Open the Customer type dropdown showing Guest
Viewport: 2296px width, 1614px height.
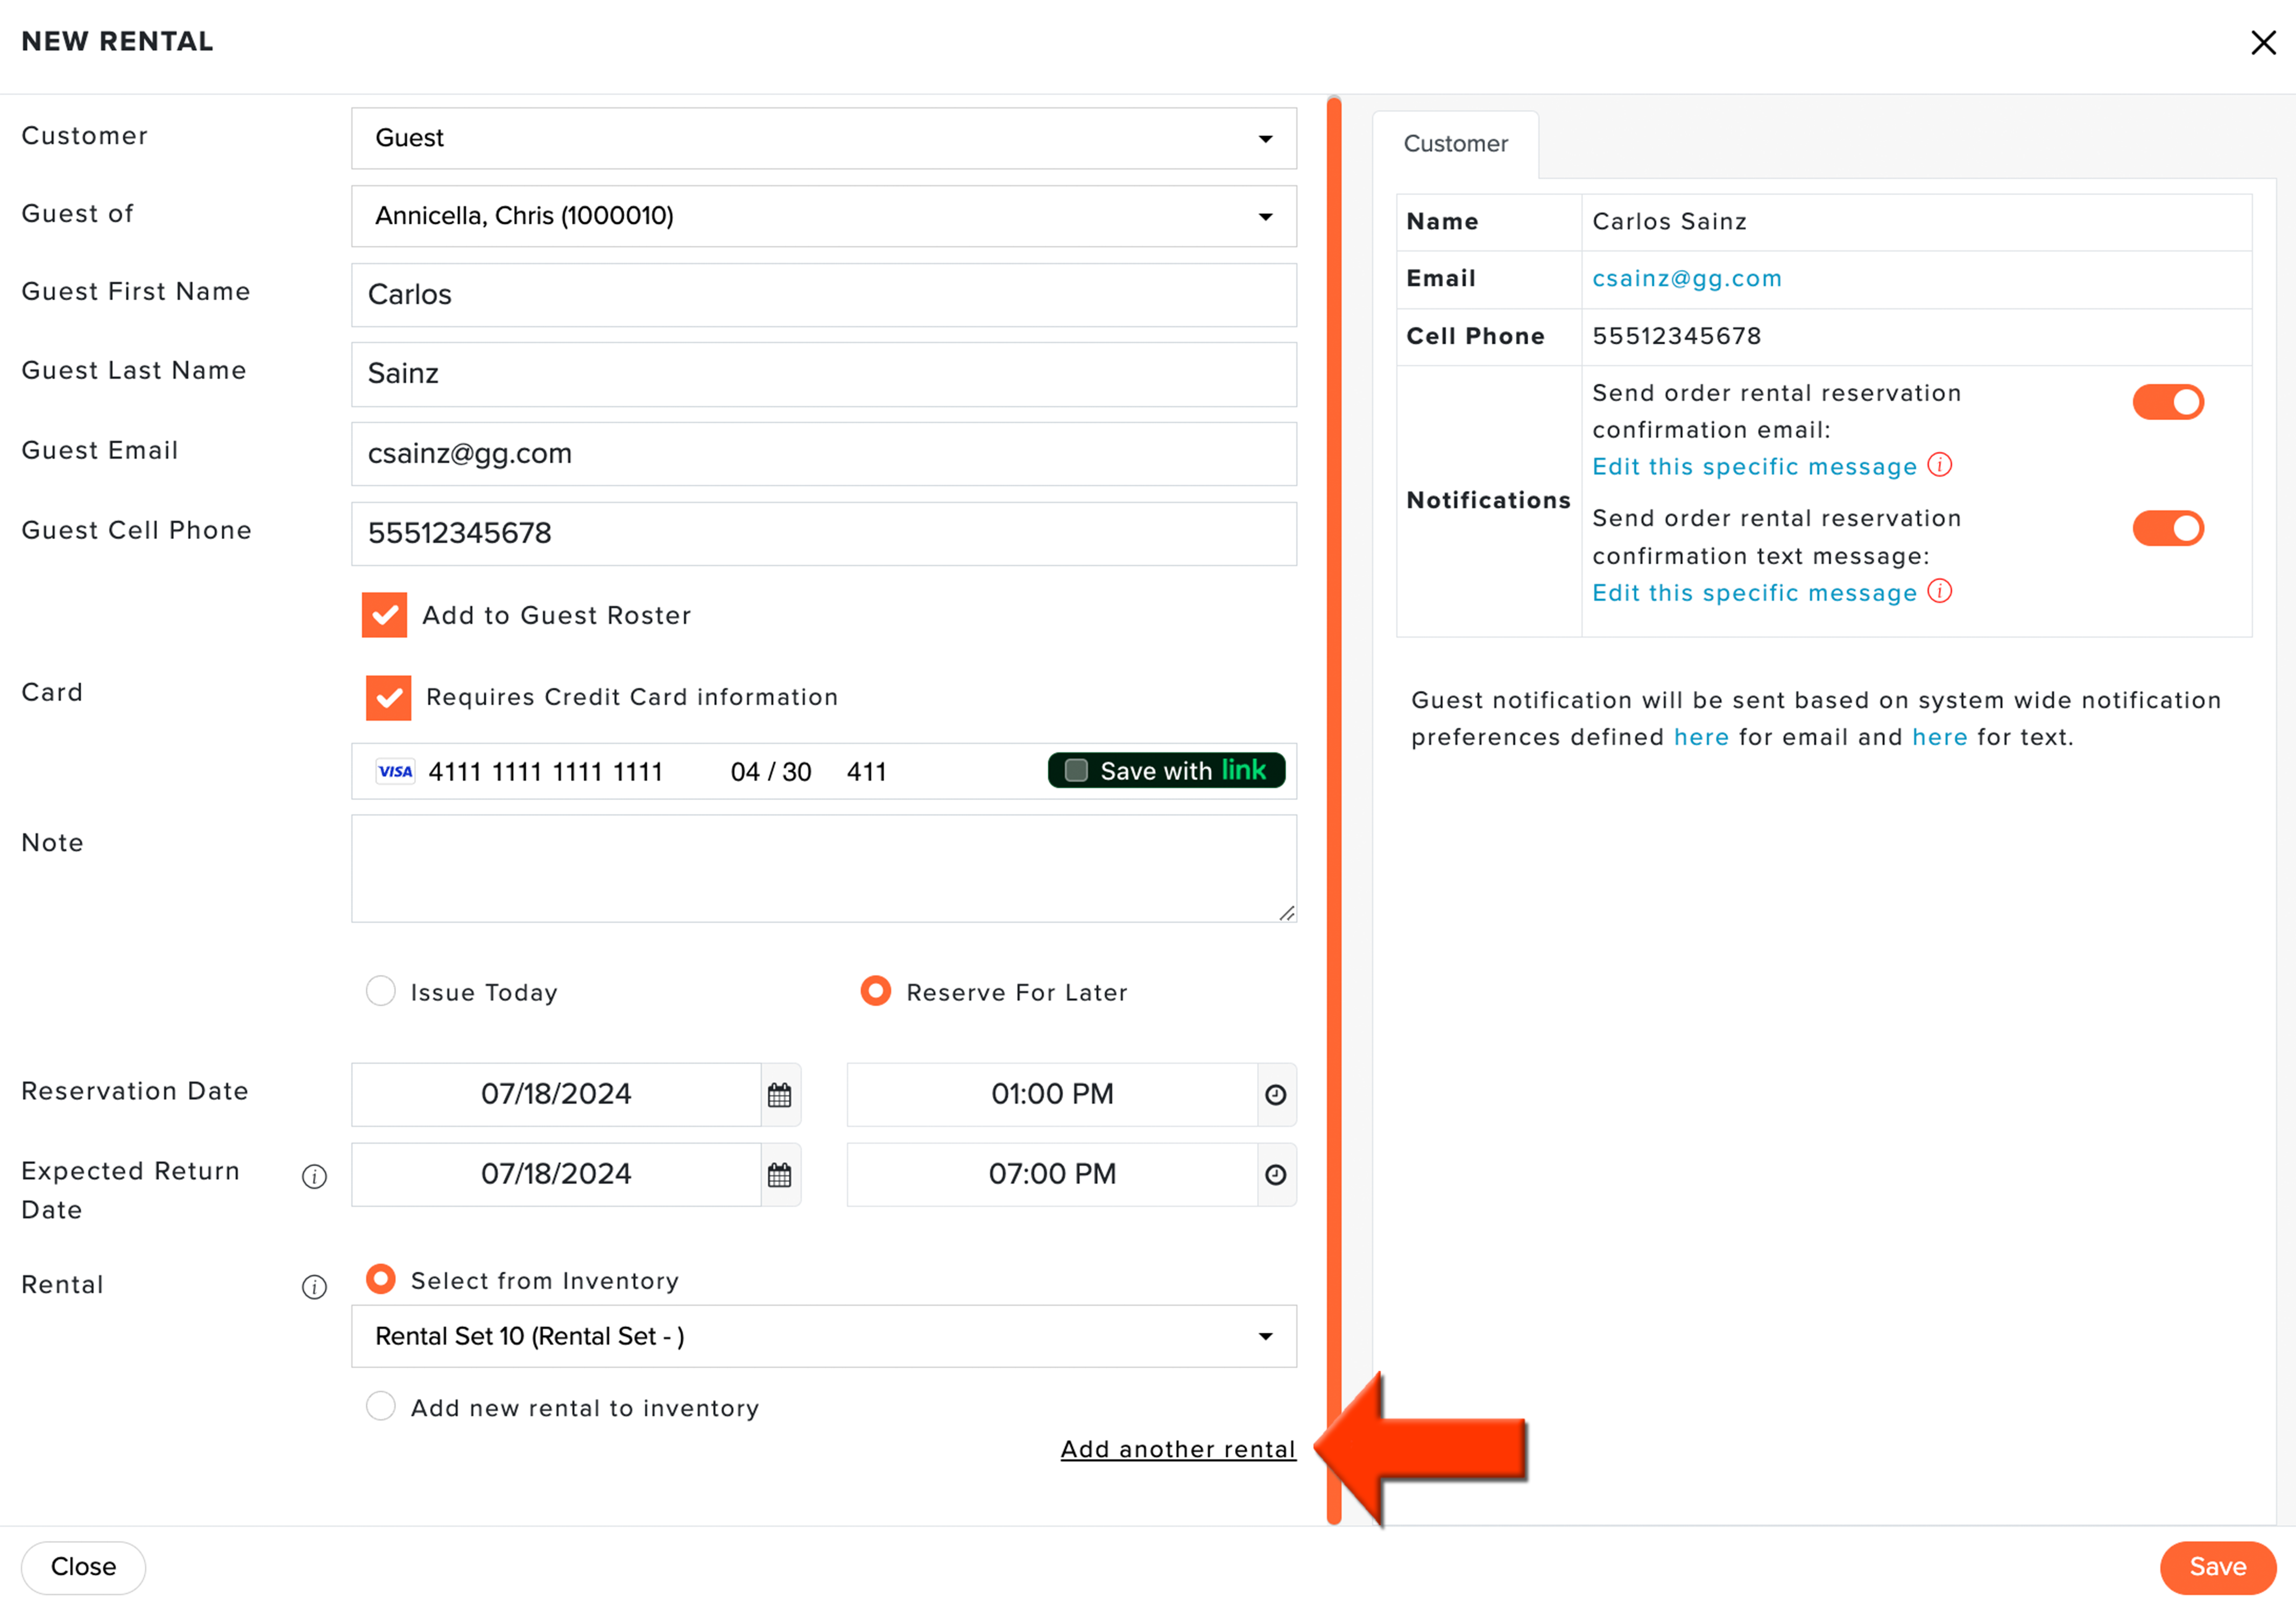(x=824, y=138)
